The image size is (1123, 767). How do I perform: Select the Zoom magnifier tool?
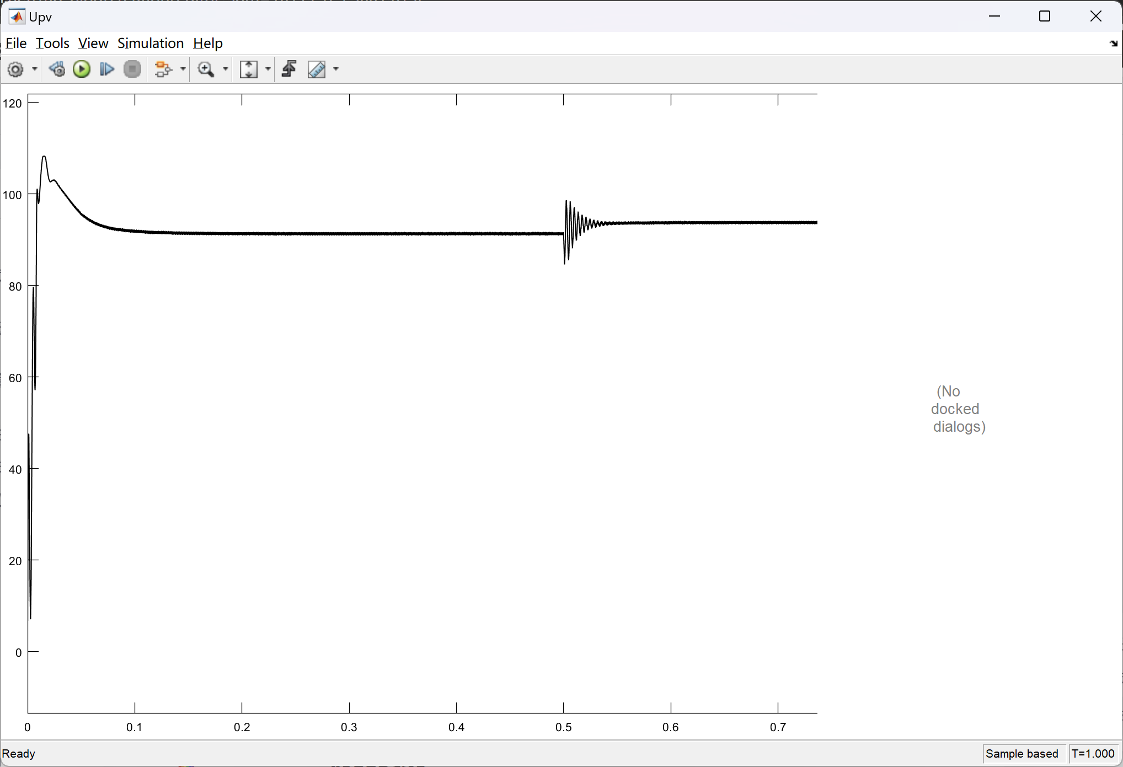point(206,69)
